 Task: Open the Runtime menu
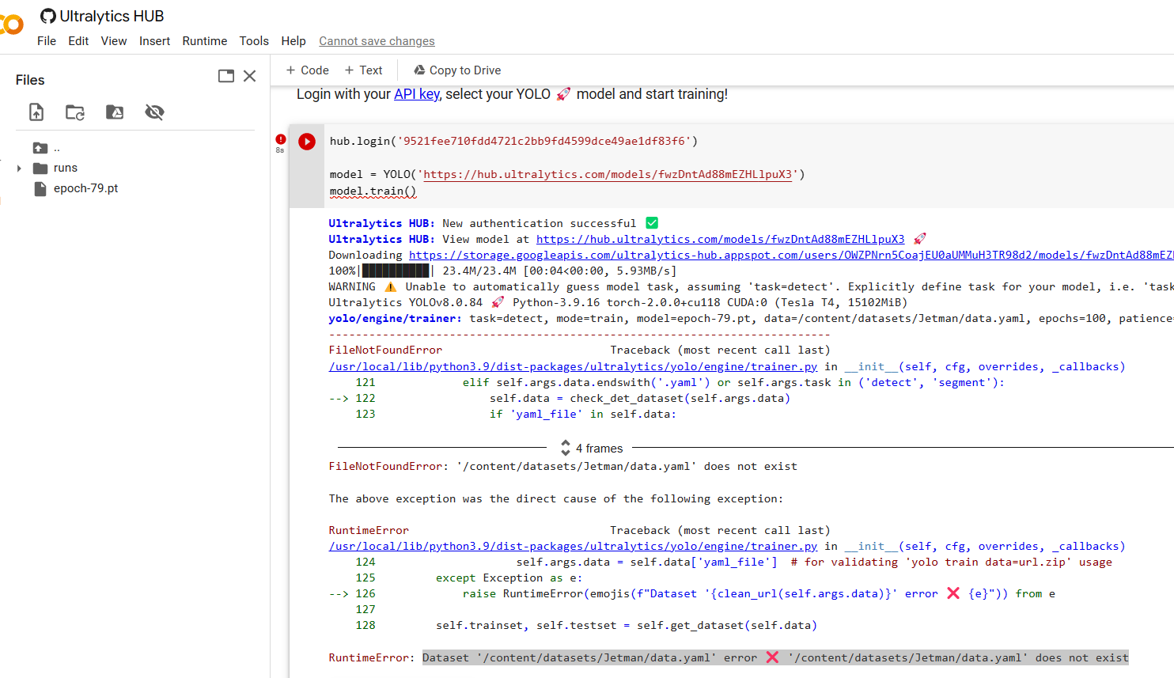[204, 40]
